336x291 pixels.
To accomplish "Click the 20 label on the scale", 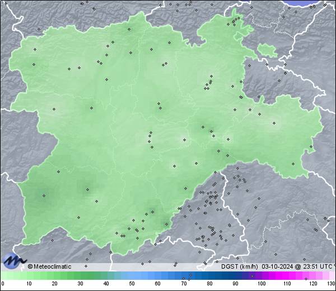I will 55,284.
